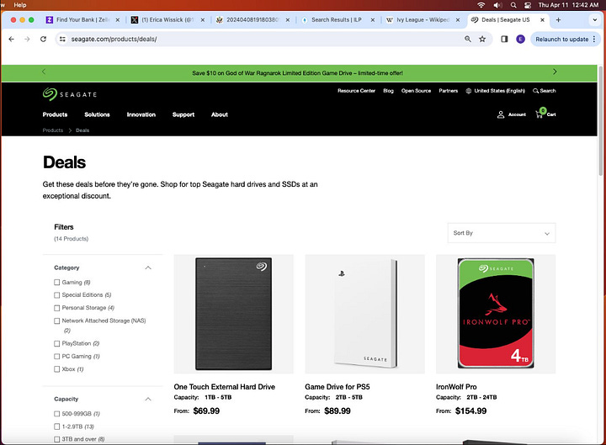Check the Special Editions filter

[57, 295]
